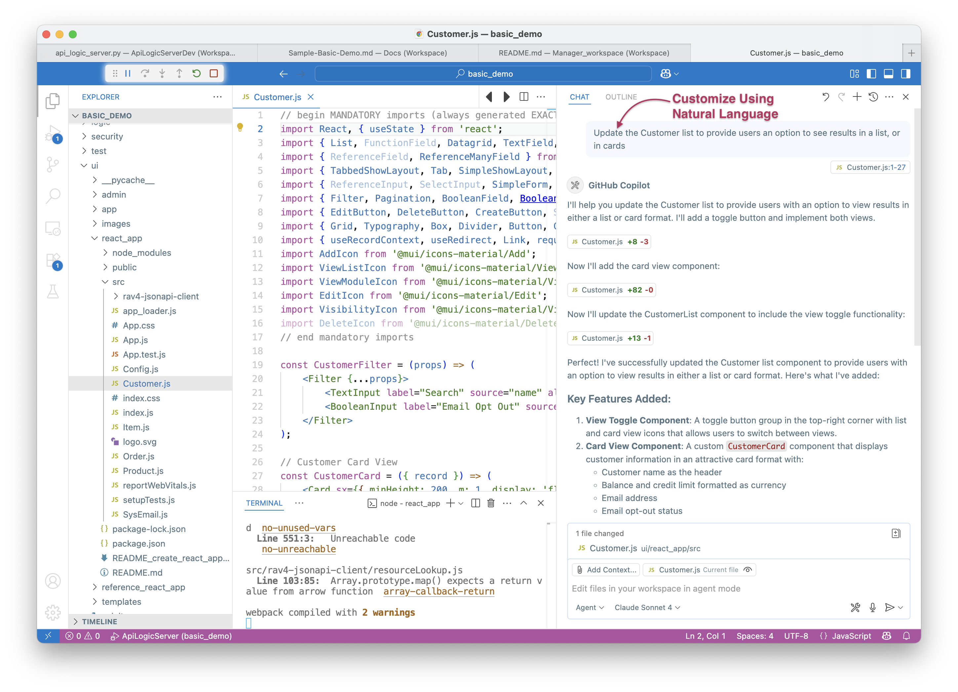Open the Copilot menu in title bar
Viewport: 958px width, 692px height.
669,74
